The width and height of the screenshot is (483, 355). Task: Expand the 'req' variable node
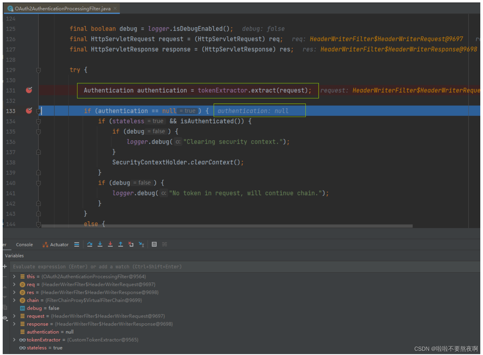[14, 284]
